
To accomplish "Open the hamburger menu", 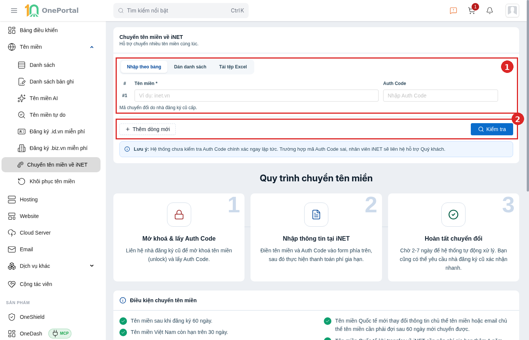I will (x=14, y=11).
